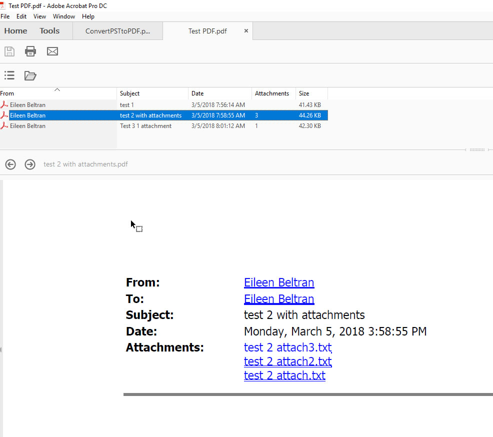493x437 pixels.
Task: Click the Send by email envelope icon
Action: tap(52, 51)
